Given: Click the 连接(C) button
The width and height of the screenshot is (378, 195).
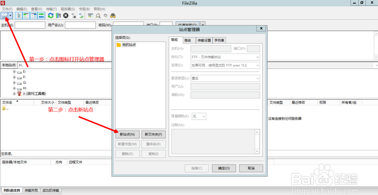Looking at the screenshot, I should (197, 168).
